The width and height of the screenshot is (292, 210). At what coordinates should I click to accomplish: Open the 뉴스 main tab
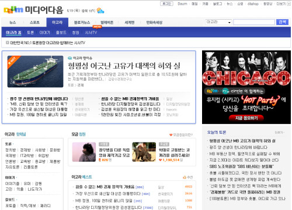coord(13,23)
